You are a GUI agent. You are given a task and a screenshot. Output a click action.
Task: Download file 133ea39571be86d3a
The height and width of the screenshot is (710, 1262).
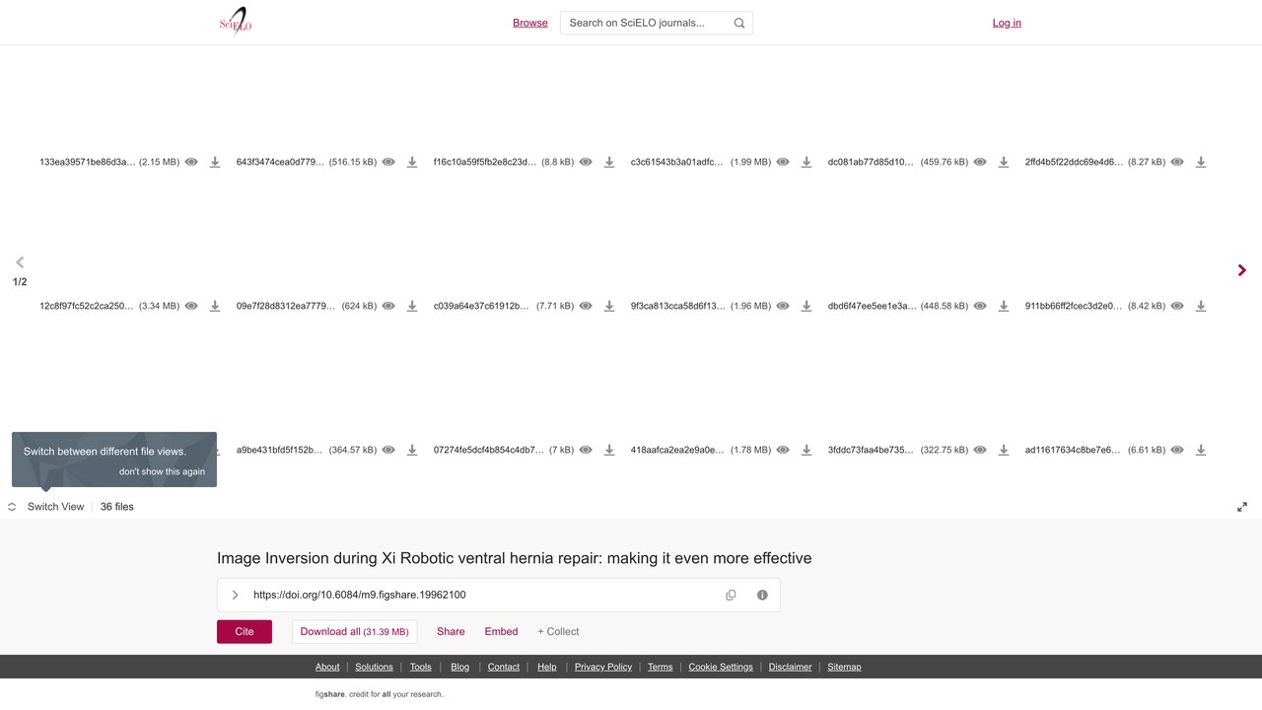[x=215, y=162]
